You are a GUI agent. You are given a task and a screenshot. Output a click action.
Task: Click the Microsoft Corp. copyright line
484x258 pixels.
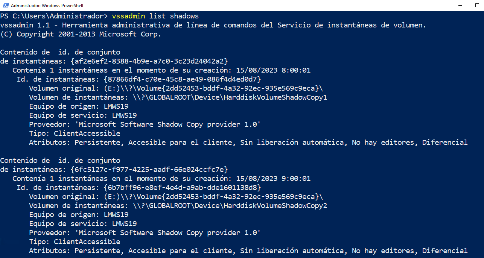[81, 34]
